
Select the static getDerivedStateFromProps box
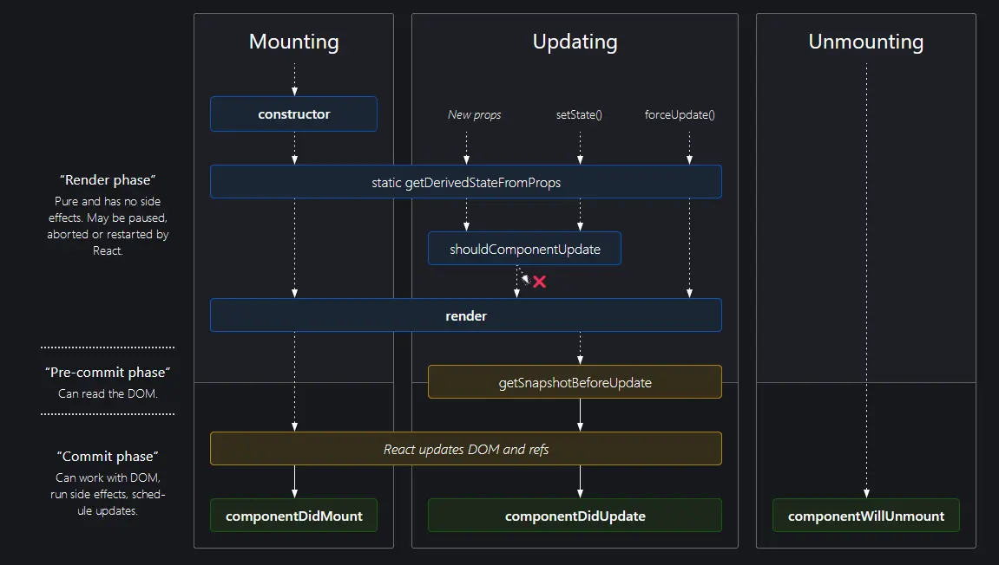pyautogui.click(x=465, y=182)
